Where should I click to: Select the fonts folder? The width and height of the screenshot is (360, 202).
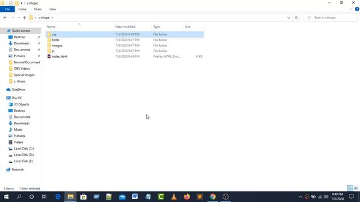pyautogui.click(x=124, y=40)
